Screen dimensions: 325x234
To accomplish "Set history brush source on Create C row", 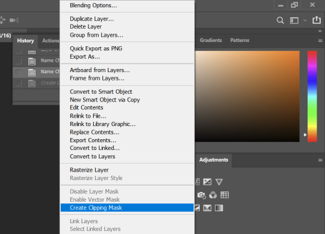I will click(x=19, y=83).
